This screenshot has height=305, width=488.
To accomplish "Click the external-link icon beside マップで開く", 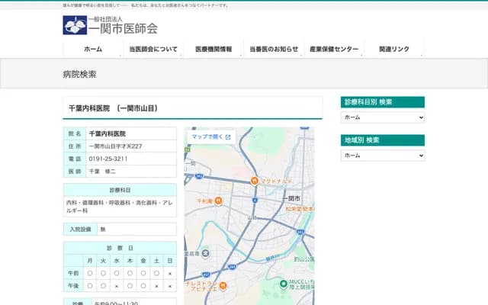I will pyautogui.click(x=228, y=137).
